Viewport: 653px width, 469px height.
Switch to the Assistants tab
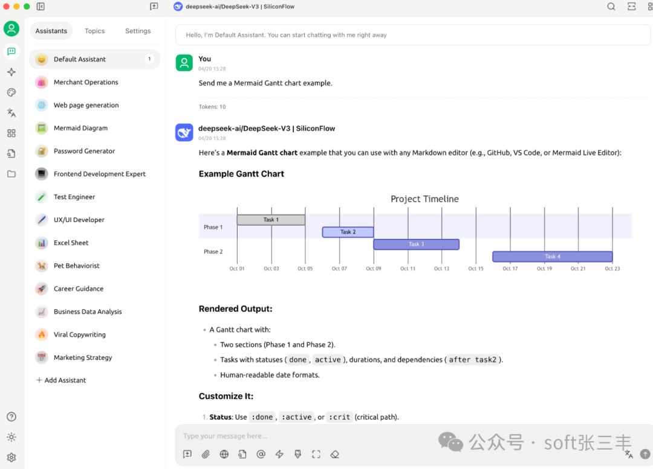[51, 31]
